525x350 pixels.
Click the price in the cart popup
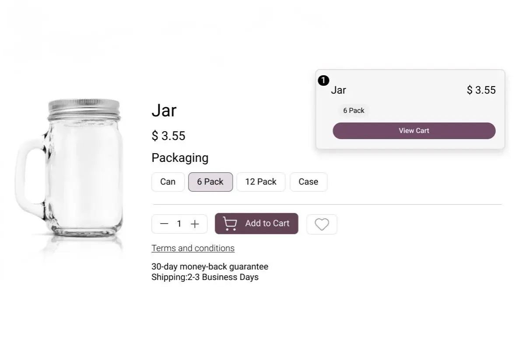481,90
